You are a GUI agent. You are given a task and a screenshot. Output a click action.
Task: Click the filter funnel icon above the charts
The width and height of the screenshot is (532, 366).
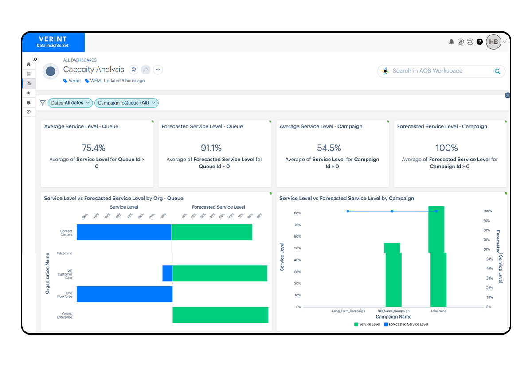pos(43,103)
